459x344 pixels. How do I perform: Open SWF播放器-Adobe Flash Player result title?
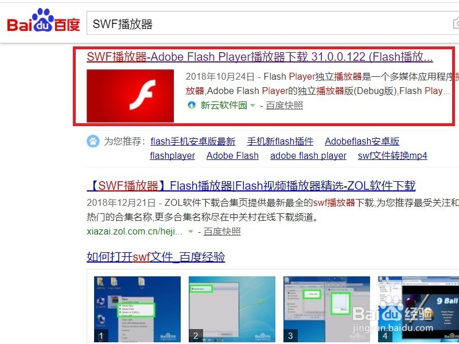click(260, 56)
